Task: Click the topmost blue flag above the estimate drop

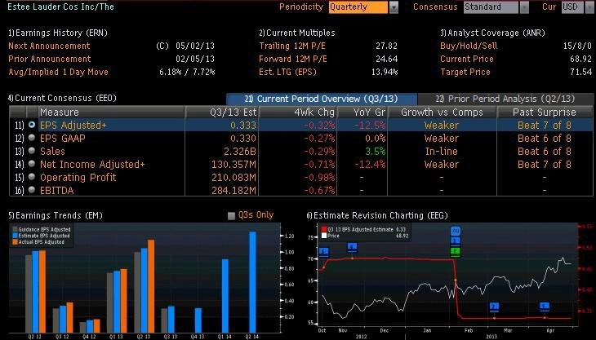Action: (x=456, y=231)
